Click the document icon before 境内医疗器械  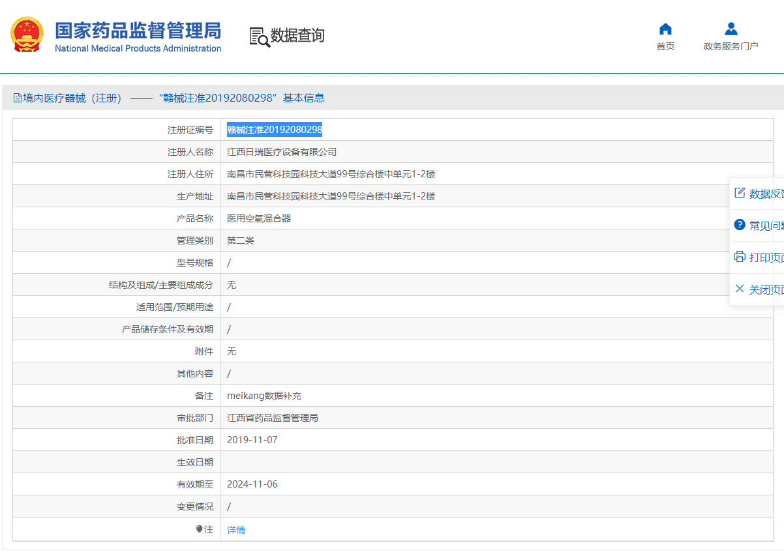18,98
